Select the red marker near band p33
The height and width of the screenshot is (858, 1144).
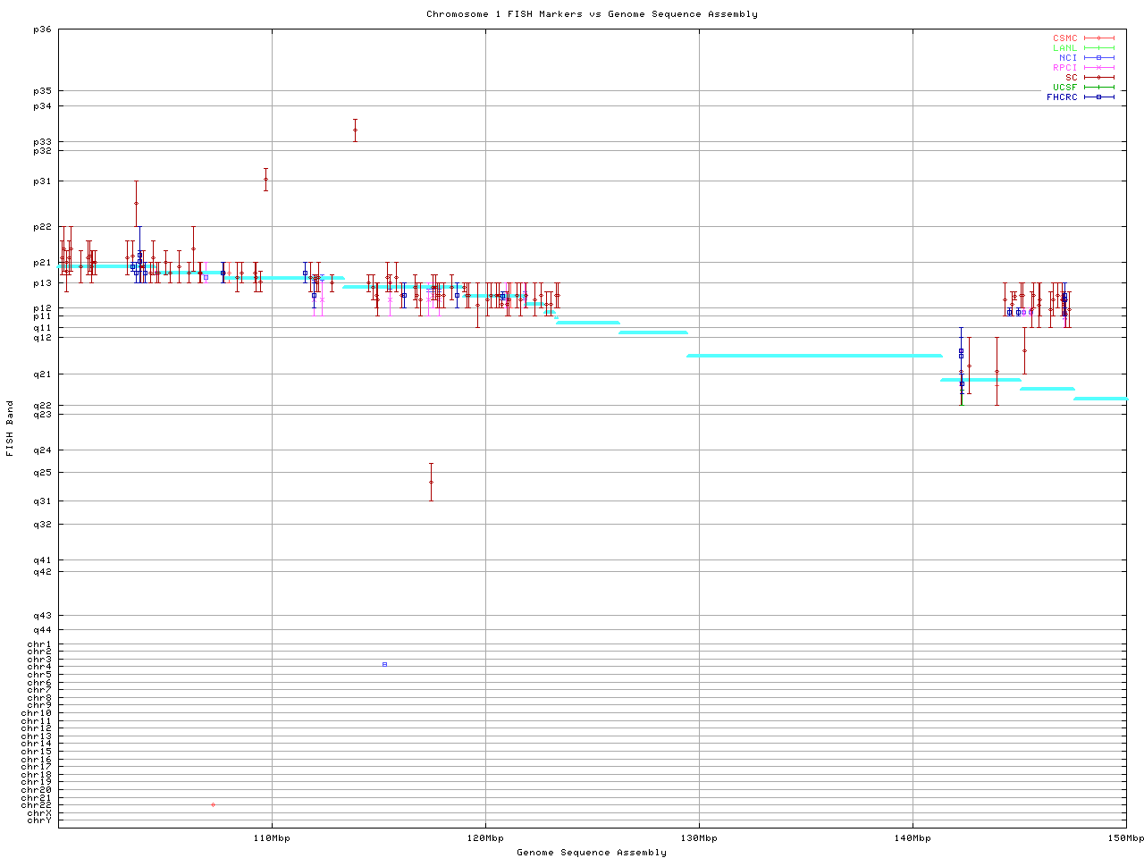point(355,130)
